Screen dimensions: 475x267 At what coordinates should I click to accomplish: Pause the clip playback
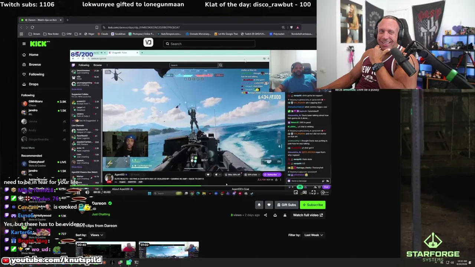(x=78, y=192)
